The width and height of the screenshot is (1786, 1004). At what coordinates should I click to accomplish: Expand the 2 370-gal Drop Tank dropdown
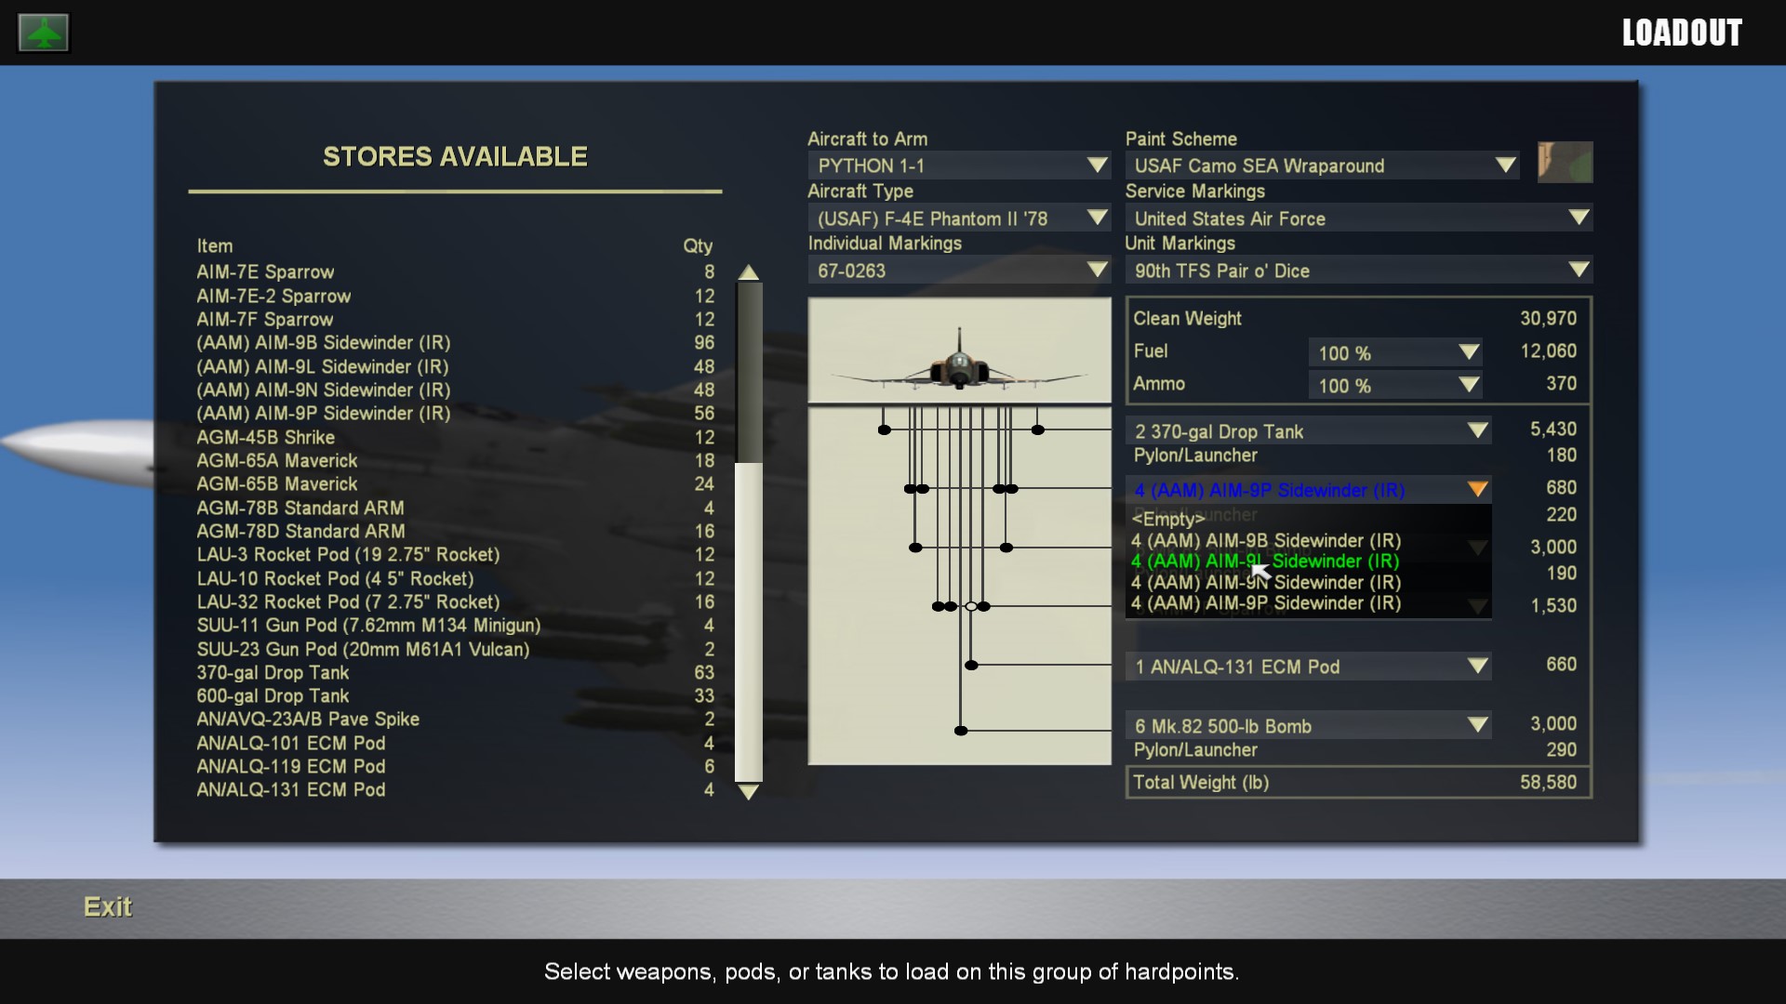coord(1308,431)
